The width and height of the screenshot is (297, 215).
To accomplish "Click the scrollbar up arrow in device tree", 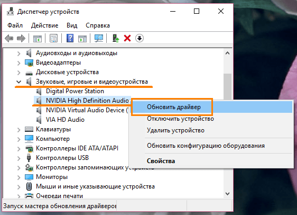I will [227, 53].
